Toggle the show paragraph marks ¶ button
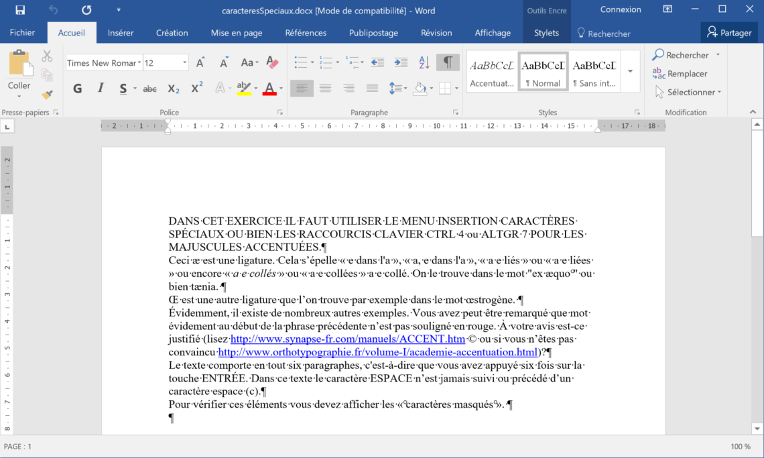 (x=448, y=62)
